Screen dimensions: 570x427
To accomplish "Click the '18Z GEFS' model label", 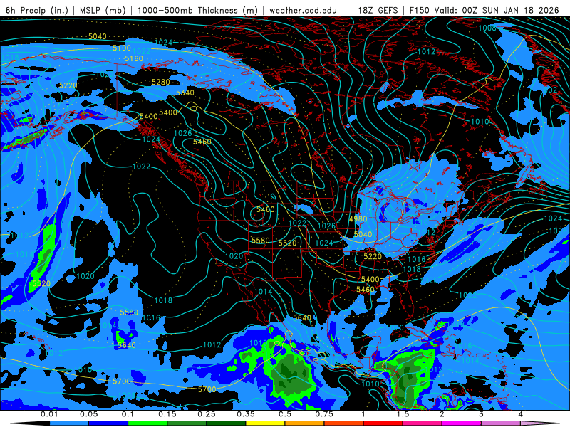I will point(378,10).
